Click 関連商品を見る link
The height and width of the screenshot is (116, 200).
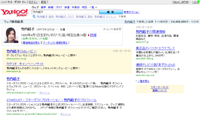coord(31,43)
